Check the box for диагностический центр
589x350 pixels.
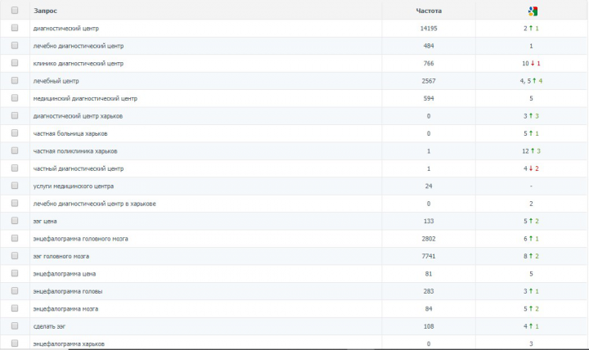[x=15, y=28]
